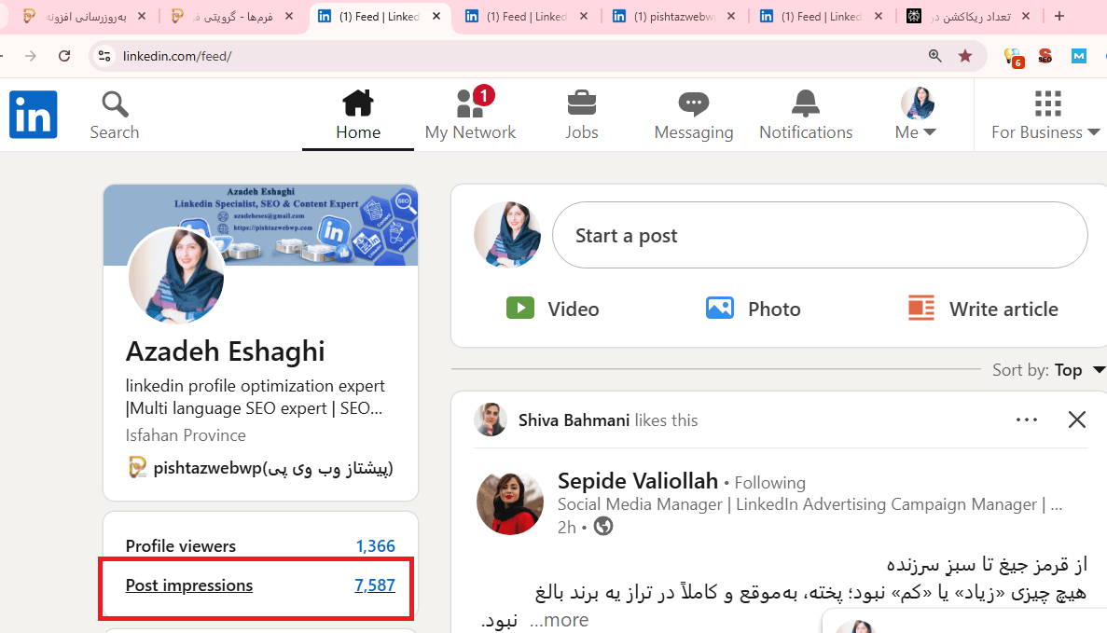Add a Video to a post
1107x633 pixels.
(552, 309)
